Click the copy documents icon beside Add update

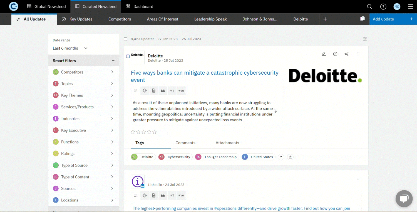pos(363,19)
